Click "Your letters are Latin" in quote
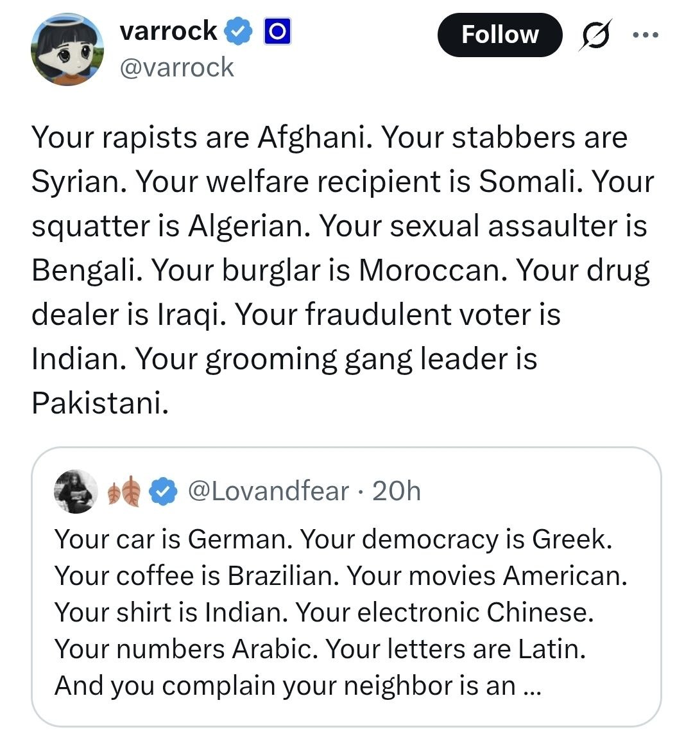Screen dimensions: 693x750 pyautogui.click(x=456, y=649)
